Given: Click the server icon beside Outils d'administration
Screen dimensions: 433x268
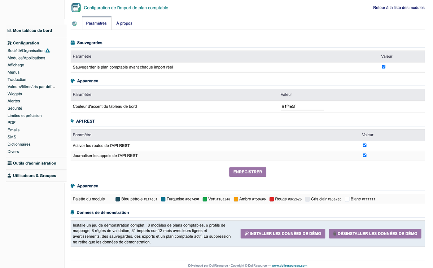Looking at the screenshot, I should tap(9, 163).
